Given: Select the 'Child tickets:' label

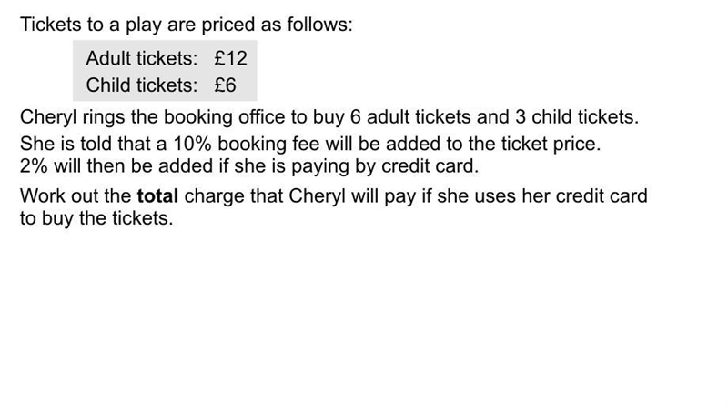Looking at the screenshot, I should (x=142, y=85).
